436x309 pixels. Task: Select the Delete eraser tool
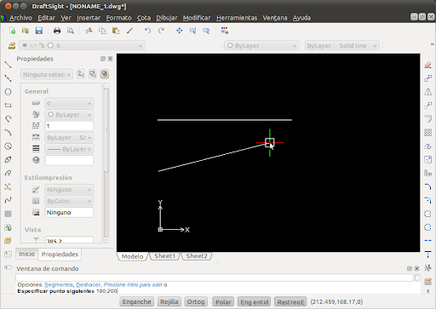428,65
